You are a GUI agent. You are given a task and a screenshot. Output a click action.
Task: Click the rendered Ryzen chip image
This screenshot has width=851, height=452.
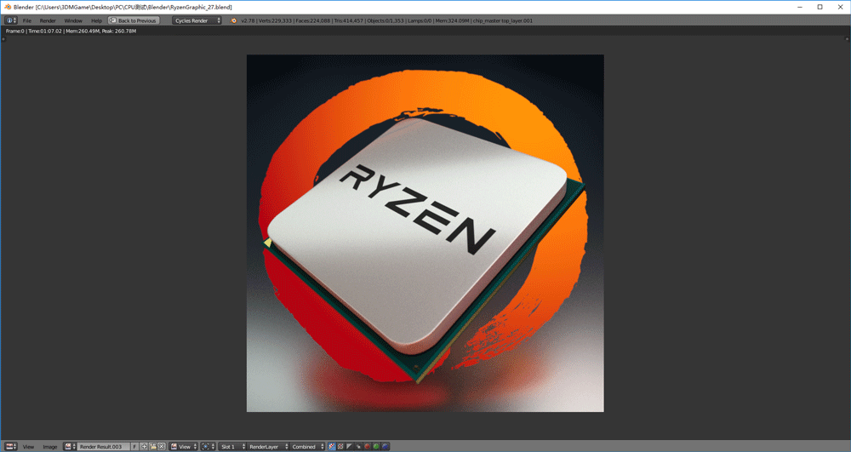point(425,233)
